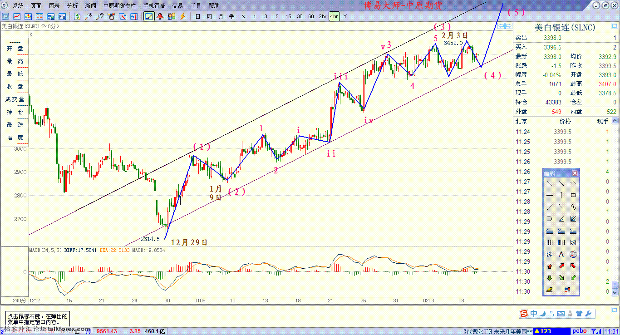Place a red up arrow marker
The image size is (620, 335).
point(550,266)
